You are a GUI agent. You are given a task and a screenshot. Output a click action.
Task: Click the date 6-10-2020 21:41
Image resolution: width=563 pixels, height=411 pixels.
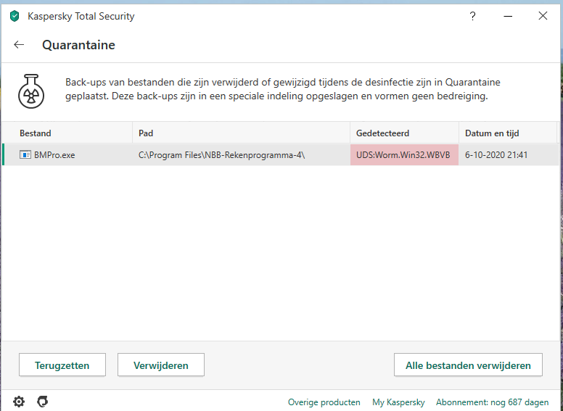pos(496,155)
